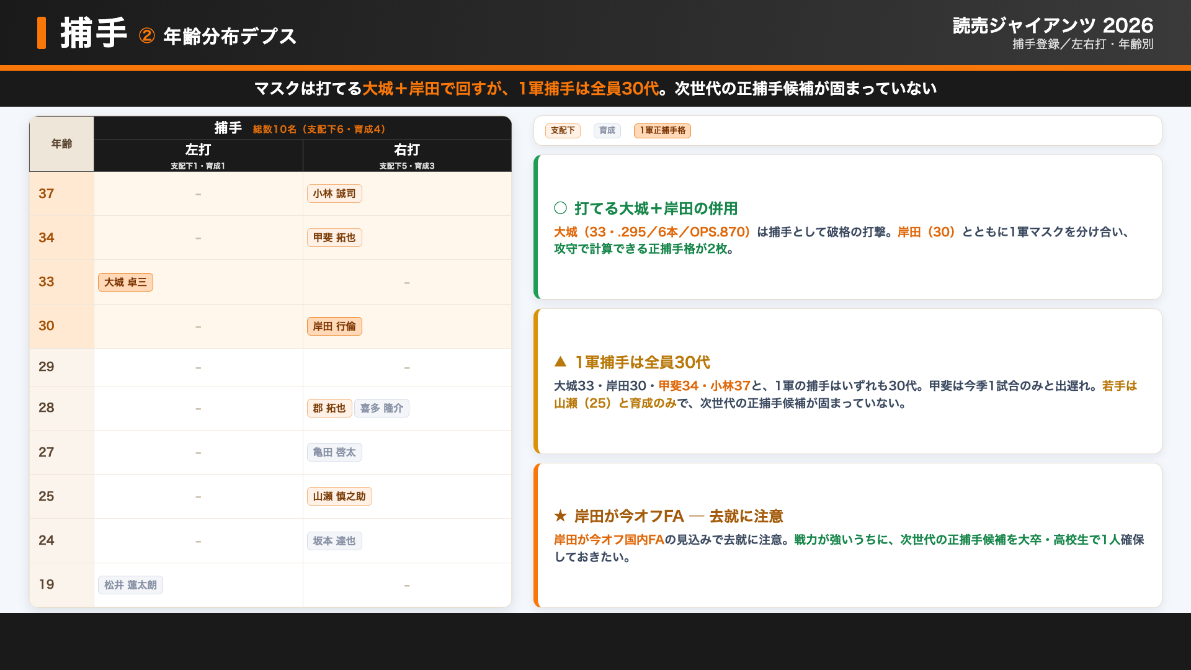Click the age 19 row label
The width and height of the screenshot is (1191, 670).
tap(47, 584)
